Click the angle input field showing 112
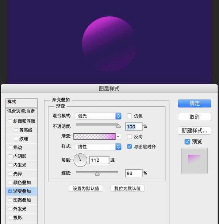Viewport: 219px width, 224px height. [99, 160]
